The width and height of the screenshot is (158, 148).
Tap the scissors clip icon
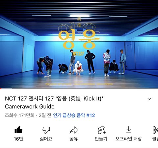click(155, 130)
